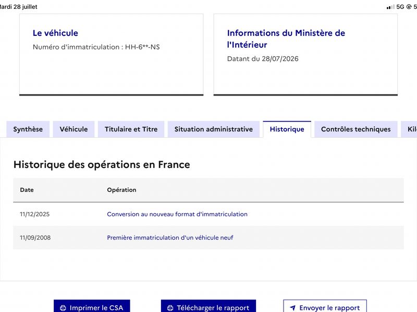Tap the status bar date "28 juillet"
This screenshot has height=312, width=417.
(25, 7)
